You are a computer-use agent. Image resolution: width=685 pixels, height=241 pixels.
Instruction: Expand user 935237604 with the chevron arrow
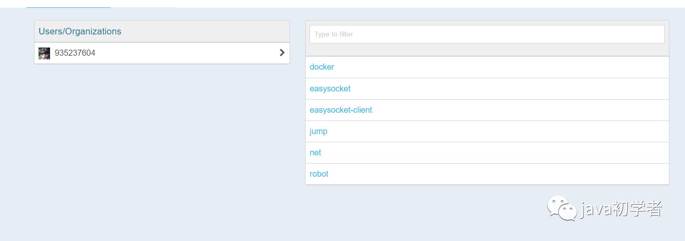point(282,52)
